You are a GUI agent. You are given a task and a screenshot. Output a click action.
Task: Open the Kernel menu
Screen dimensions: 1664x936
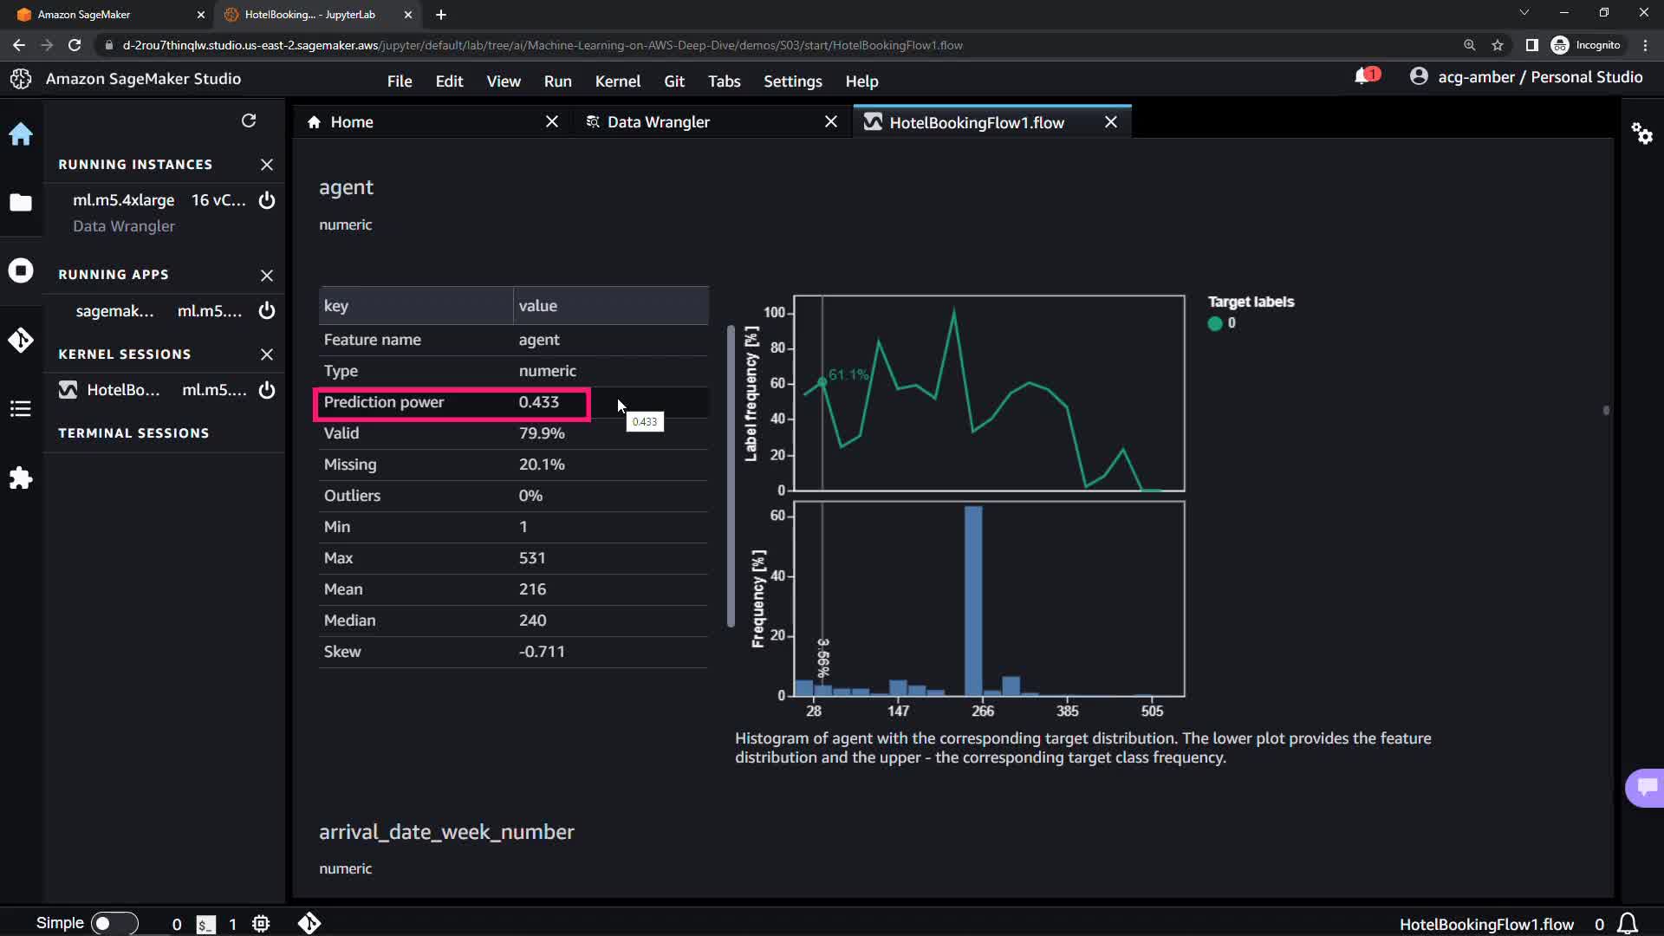click(617, 81)
